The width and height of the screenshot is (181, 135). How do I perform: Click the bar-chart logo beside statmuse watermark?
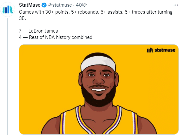click(150, 50)
